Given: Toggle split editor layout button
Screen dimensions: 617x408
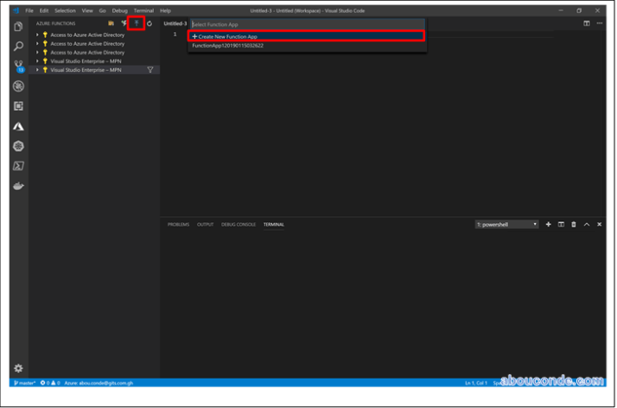Looking at the screenshot, I should (x=587, y=23).
